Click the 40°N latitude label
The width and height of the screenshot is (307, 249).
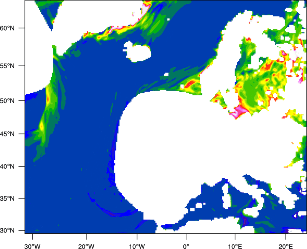pyautogui.click(x=7, y=166)
